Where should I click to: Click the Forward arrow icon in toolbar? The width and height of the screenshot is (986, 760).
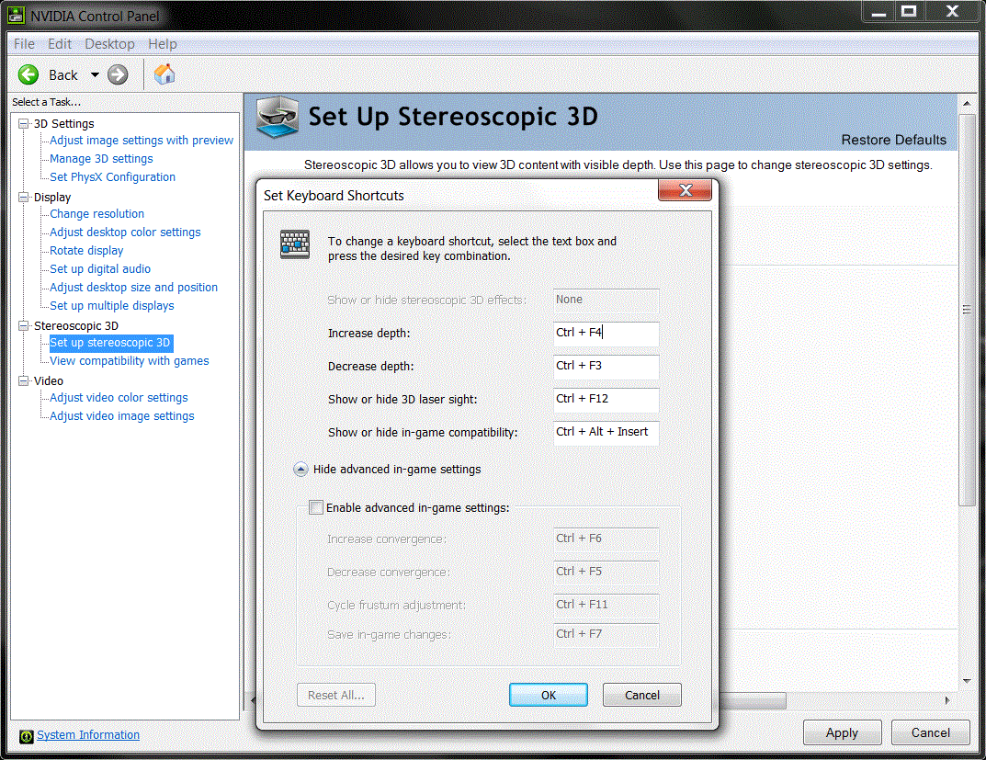118,74
